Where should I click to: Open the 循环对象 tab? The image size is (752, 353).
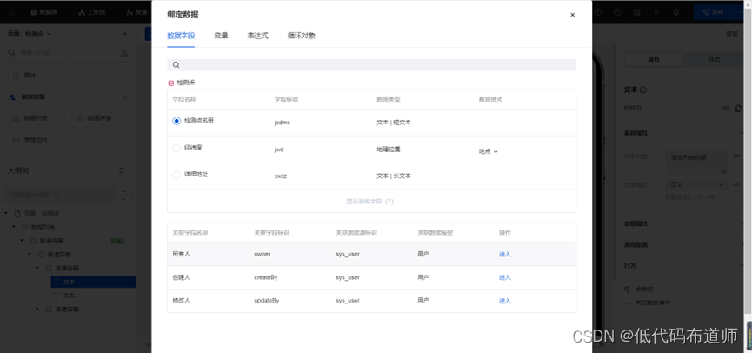tap(301, 36)
